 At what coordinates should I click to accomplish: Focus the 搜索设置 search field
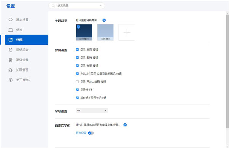point(77,6)
